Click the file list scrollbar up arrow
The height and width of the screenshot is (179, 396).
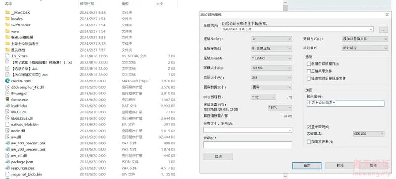coord(285,2)
